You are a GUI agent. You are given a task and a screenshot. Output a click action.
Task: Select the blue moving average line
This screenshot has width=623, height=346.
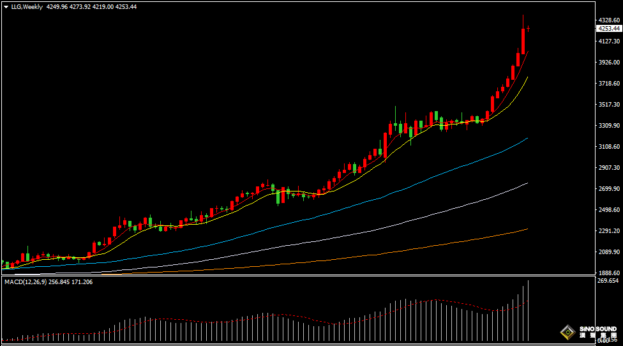click(447, 172)
